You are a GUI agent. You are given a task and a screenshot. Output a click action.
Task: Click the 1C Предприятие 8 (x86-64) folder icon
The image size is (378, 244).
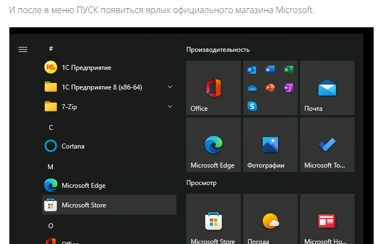click(x=51, y=87)
